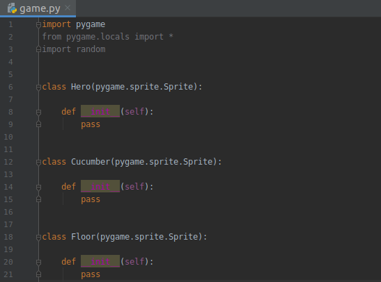Click highlighted __init__ on line 14

100,186
